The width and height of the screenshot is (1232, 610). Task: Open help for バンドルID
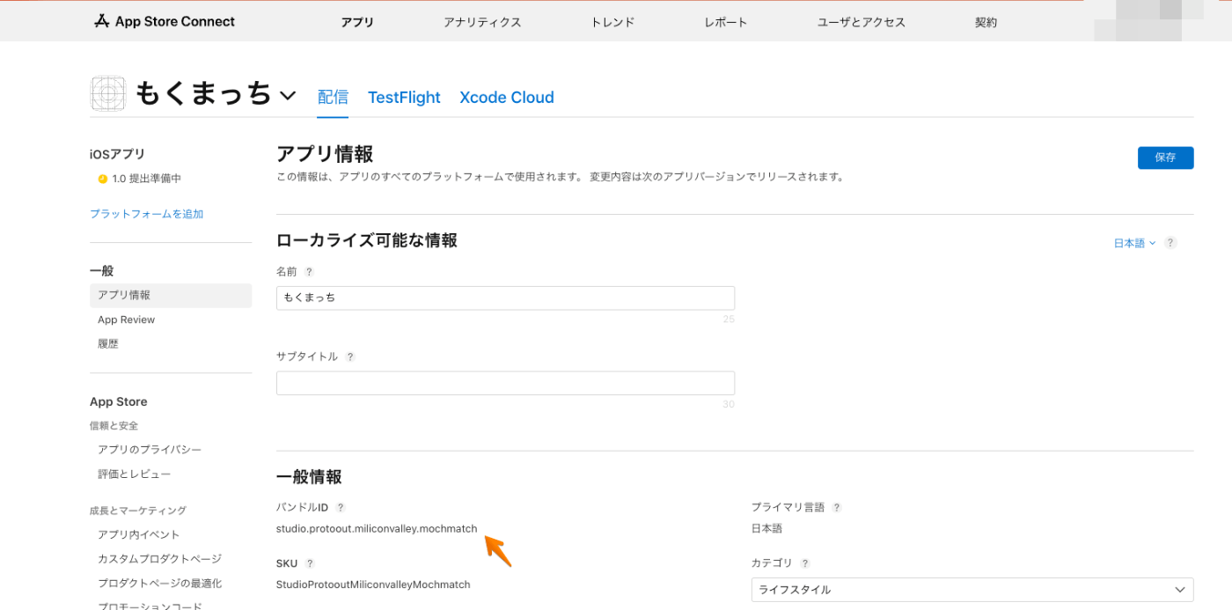tap(341, 508)
